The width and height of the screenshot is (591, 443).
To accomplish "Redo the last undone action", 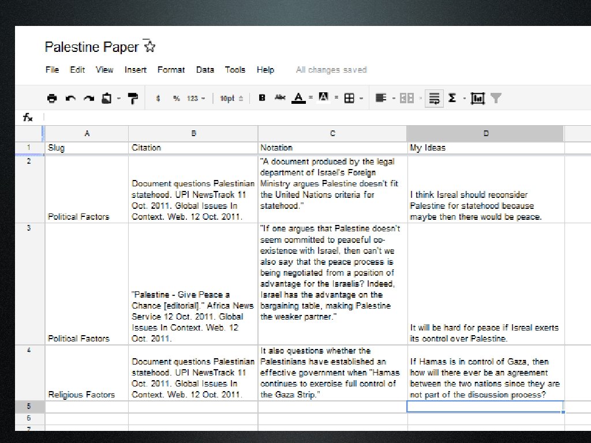I will (x=88, y=99).
